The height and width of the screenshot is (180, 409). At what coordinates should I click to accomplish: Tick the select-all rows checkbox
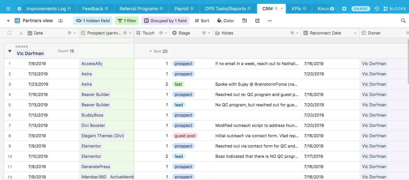pyautogui.click(x=9, y=33)
